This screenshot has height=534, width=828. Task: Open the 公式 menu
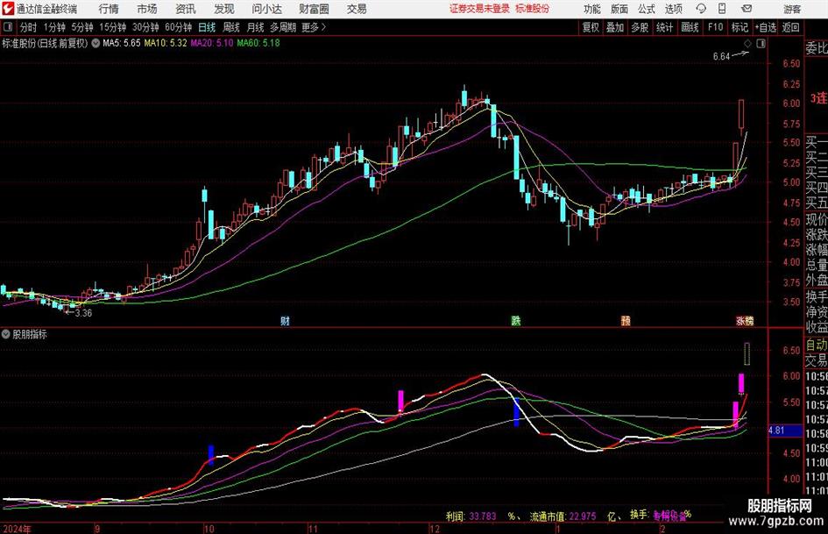tap(647, 9)
